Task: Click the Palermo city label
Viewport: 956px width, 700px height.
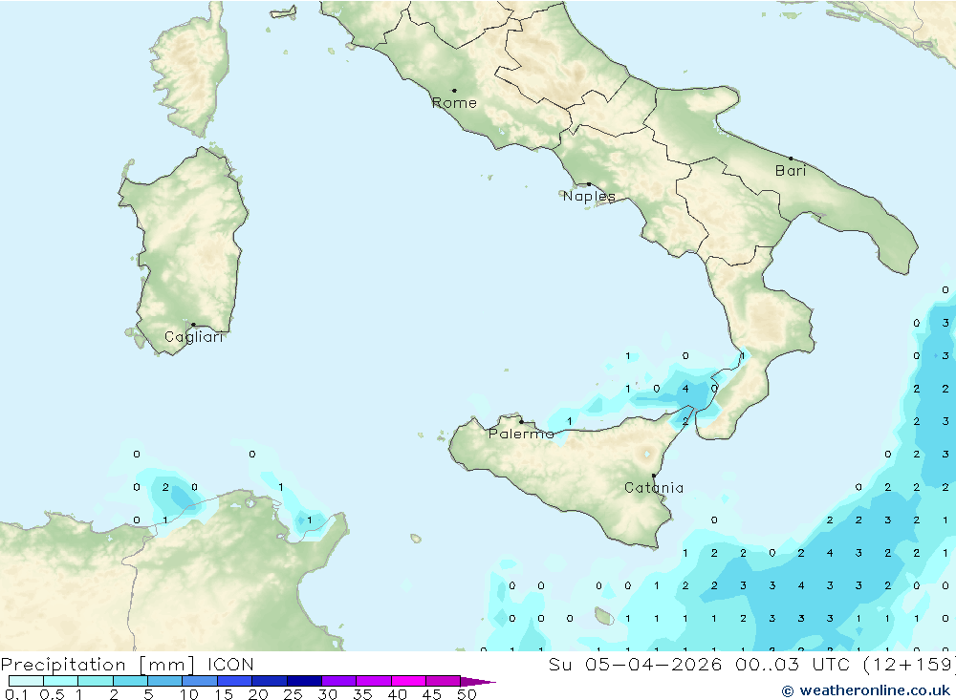Action: pos(521,434)
